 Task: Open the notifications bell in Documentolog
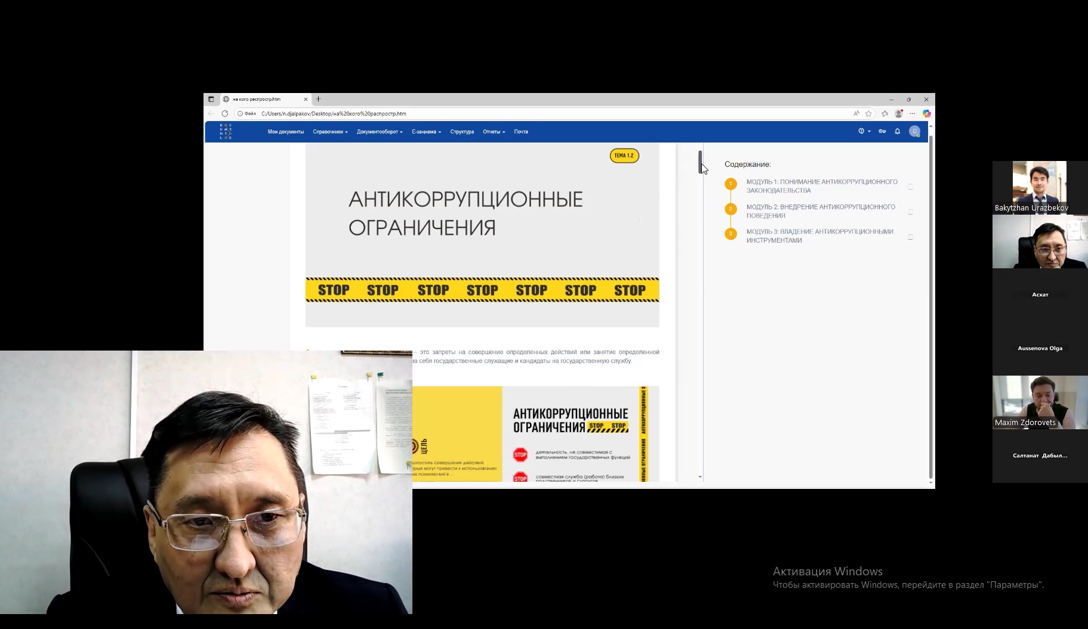[x=897, y=132]
